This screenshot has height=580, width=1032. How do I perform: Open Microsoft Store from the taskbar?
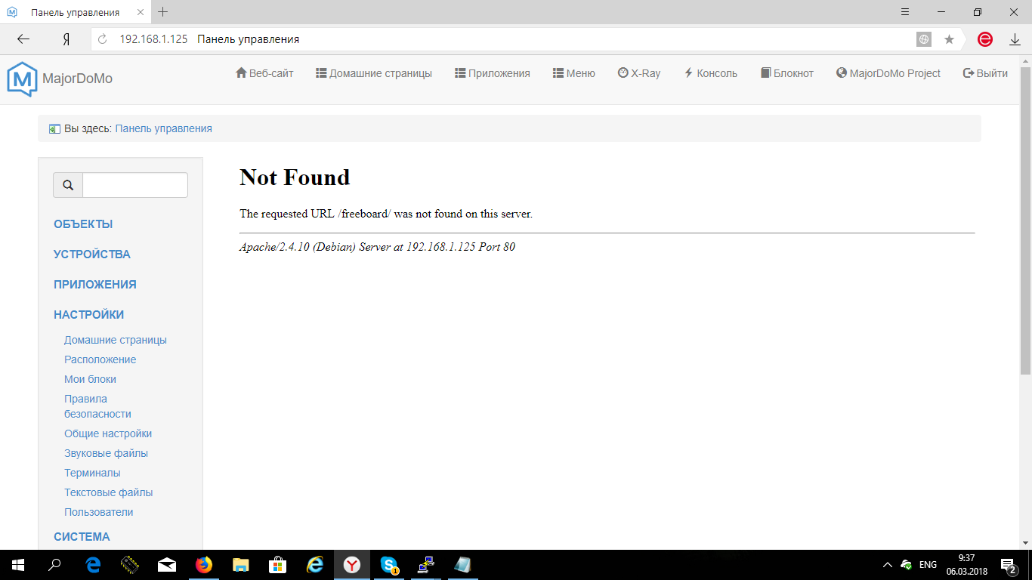pyautogui.click(x=278, y=565)
